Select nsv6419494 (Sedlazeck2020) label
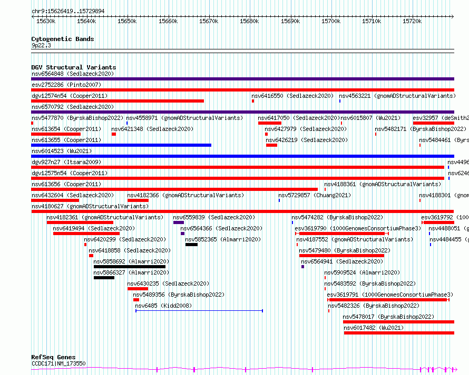The width and height of the screenshot is (469, 375). 94,228
